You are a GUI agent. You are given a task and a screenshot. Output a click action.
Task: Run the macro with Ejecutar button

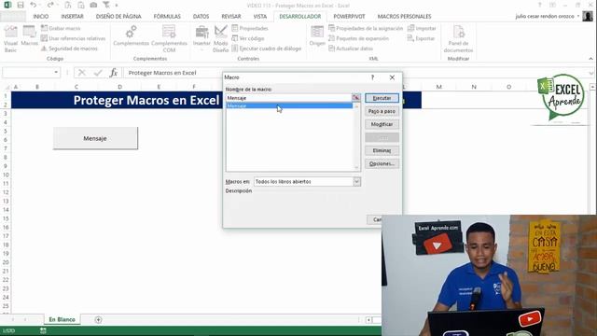(382, 98)
